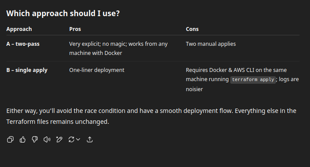
Task: Select the "Approach" column header
Action: click(19, 29)
